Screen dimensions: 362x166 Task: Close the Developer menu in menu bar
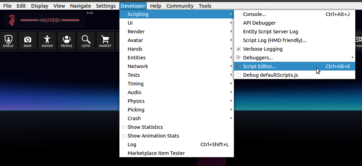pyautogui.click(x=133, y=6)
